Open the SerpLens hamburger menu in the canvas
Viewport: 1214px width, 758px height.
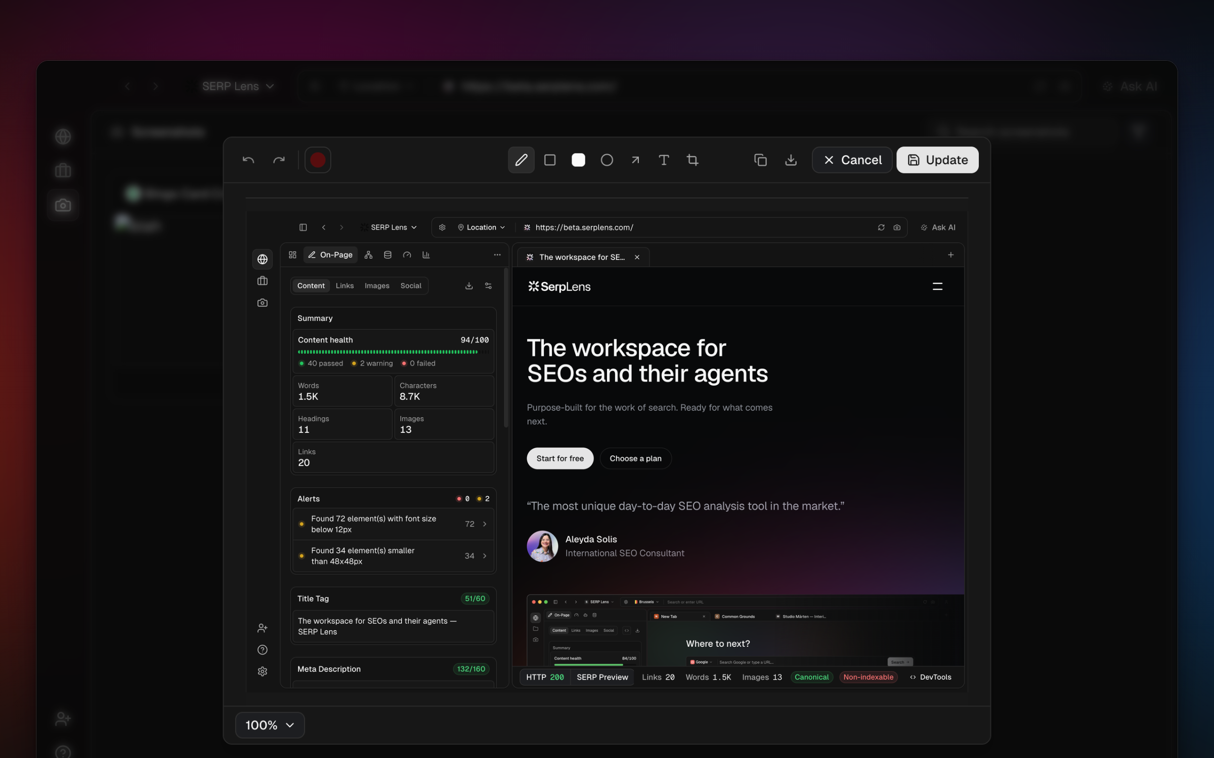(x=937, y=287)
